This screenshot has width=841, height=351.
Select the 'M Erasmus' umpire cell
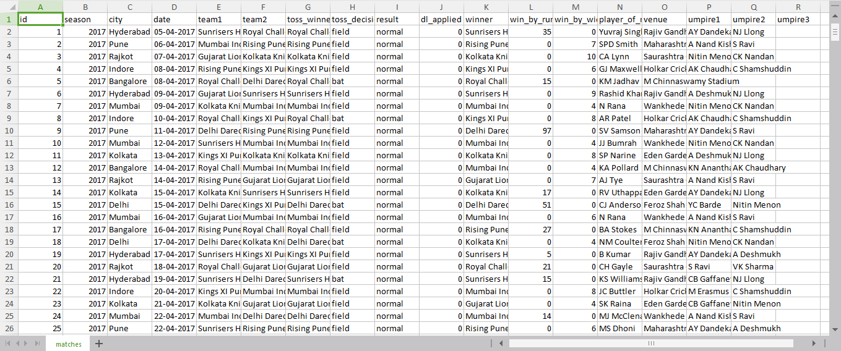click(709, 291)
